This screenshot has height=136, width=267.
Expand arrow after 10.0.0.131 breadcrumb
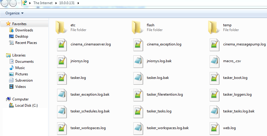click(x=78, y=3)
